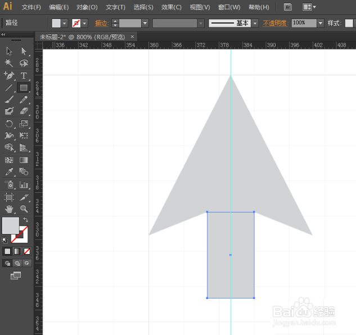Open stroke color dropdown in control bar
This screenshot has height=335, width=356.
tap(85, 23)
